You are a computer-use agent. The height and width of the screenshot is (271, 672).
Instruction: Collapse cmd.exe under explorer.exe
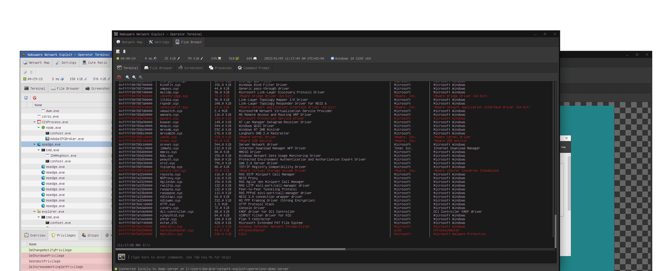[x=39, y=217]
